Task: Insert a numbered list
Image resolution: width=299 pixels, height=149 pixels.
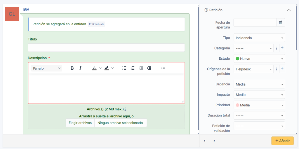Action: [x=133, y=68]
